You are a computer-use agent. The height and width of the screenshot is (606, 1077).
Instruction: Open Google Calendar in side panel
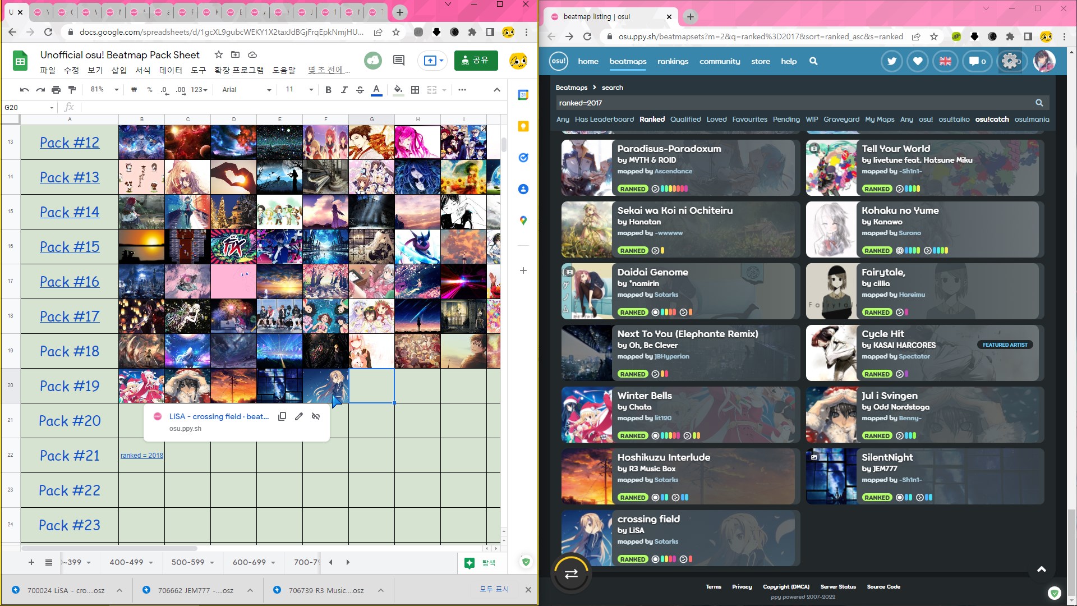coord(523,95)
